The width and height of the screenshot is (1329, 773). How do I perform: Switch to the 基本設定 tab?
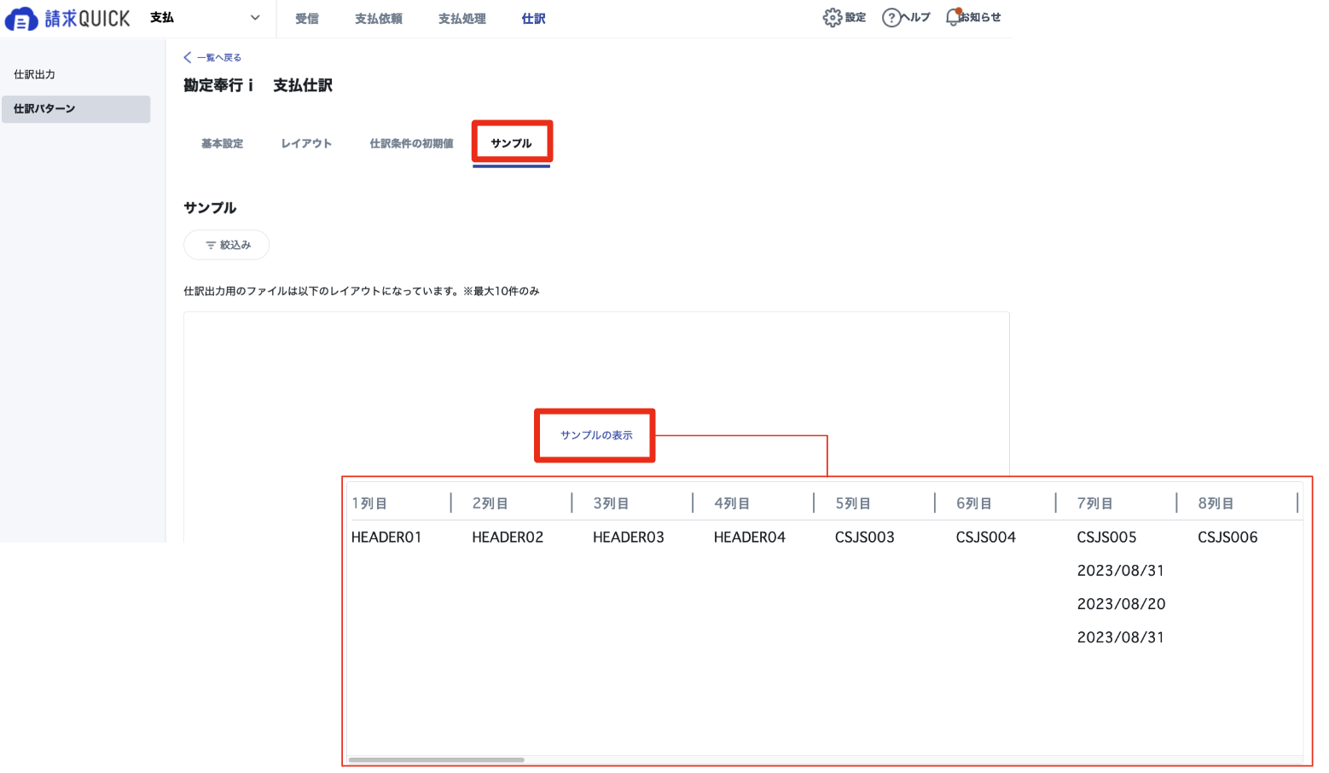(x=222, y=143)
